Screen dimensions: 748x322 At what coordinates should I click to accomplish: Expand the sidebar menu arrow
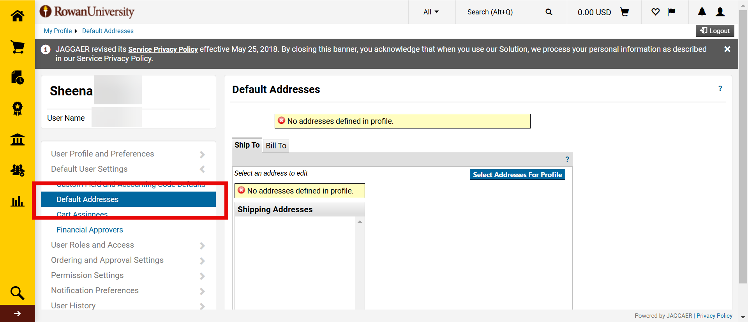pos(17,313)
